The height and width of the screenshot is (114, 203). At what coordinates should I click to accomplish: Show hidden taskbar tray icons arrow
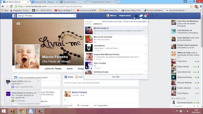(x=174, y=111)
